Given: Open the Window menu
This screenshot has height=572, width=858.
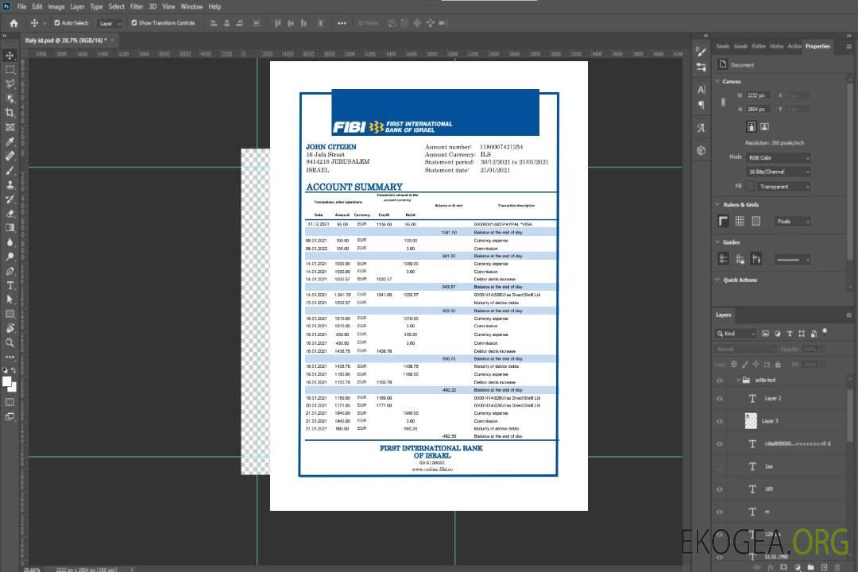Looking at the screenshot, I should tap(191, 6).
